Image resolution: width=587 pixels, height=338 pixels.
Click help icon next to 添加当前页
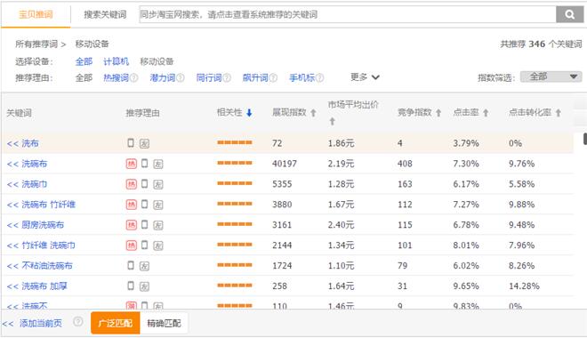point(78,321)
